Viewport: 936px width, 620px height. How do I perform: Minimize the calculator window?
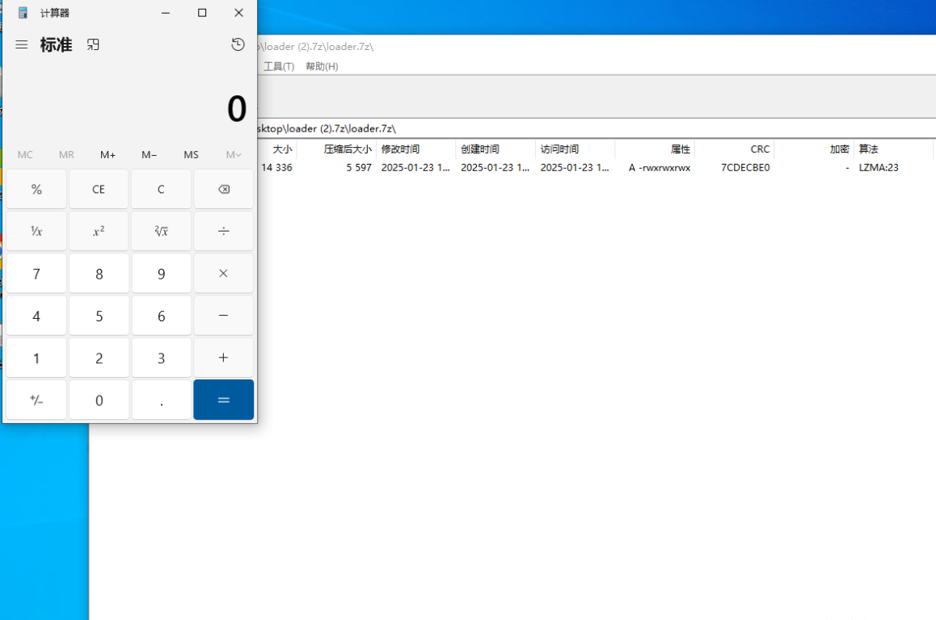tap(166, 13)
